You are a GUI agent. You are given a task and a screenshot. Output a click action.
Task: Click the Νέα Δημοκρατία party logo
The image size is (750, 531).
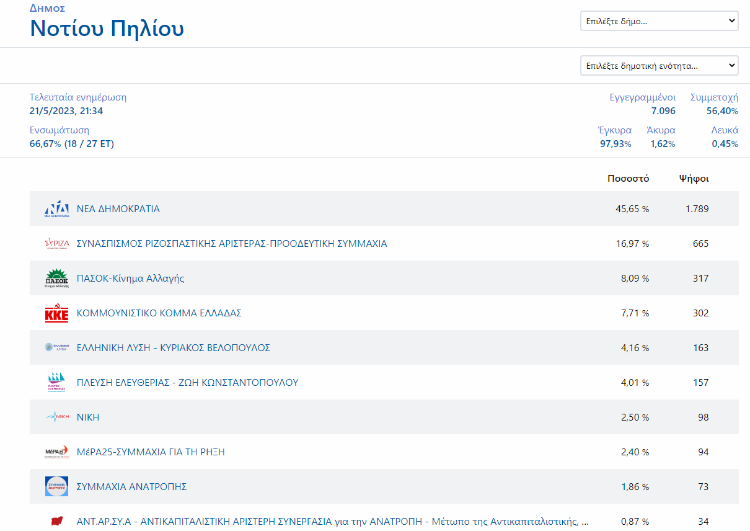[56, 209]
